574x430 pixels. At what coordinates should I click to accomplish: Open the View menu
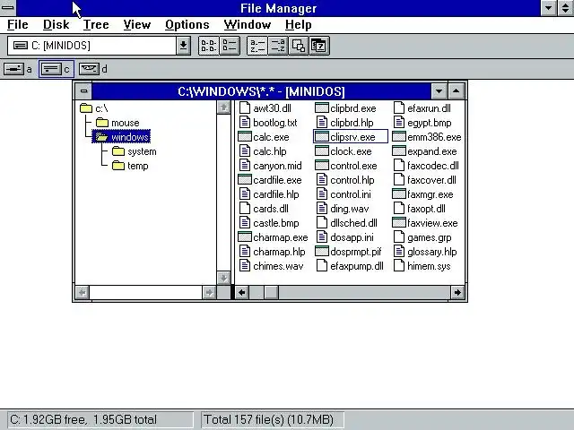point(137,25)
